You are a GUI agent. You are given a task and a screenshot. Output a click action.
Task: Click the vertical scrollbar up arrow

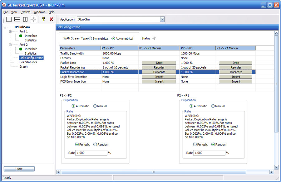276,33
